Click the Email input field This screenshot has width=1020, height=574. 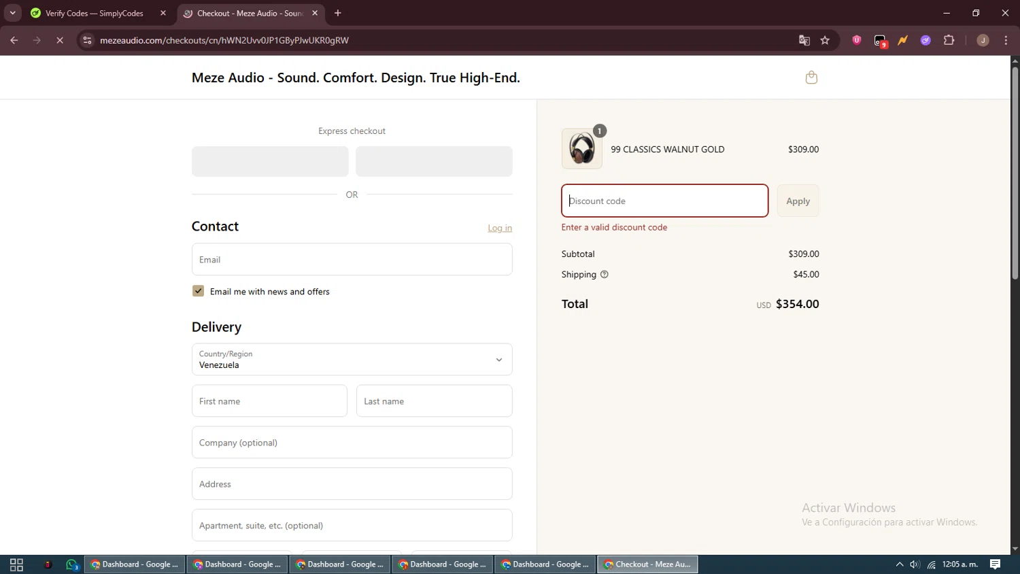click(352, 259)
